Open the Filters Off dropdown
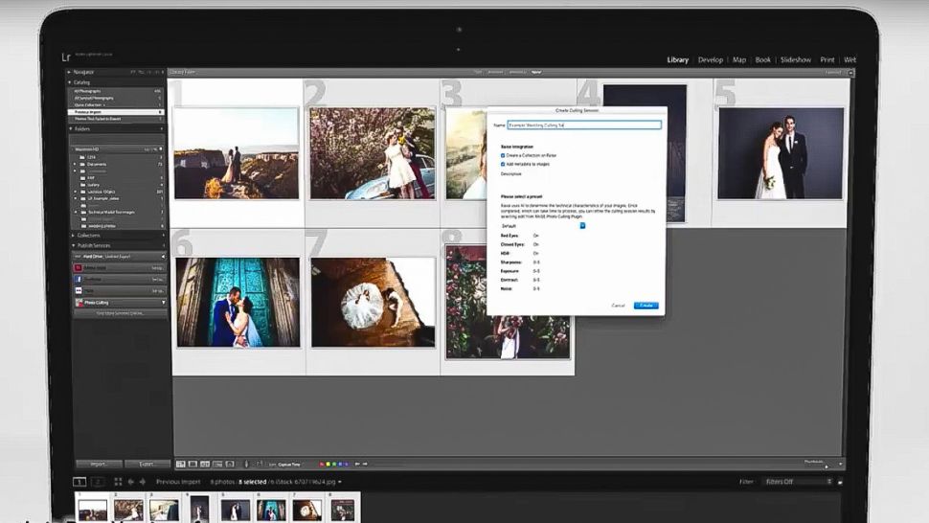929x523 pixels. coord(798,482)
